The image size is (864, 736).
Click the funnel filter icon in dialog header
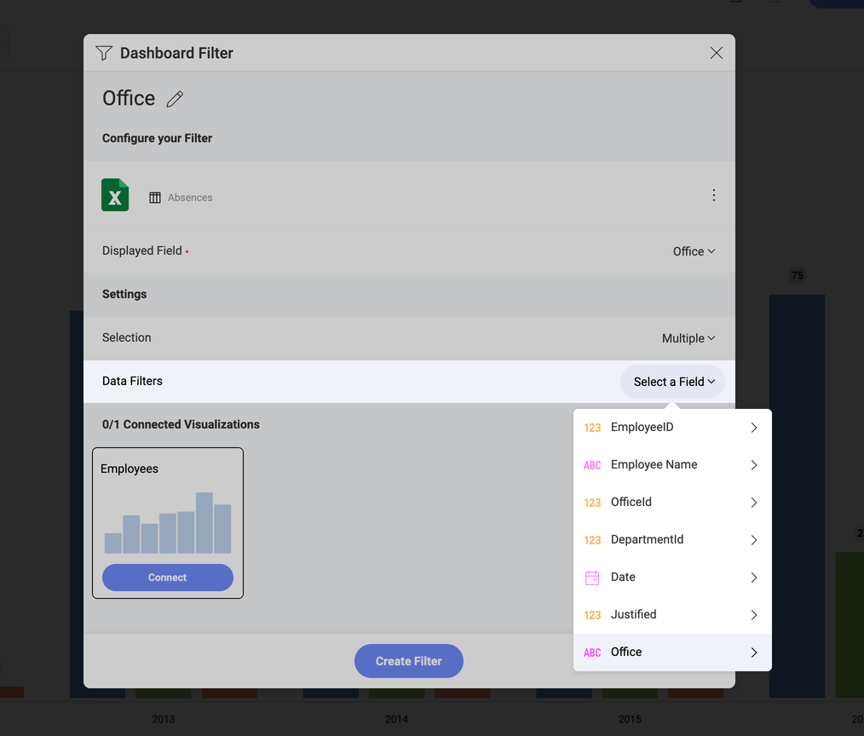tap(104, 53)
